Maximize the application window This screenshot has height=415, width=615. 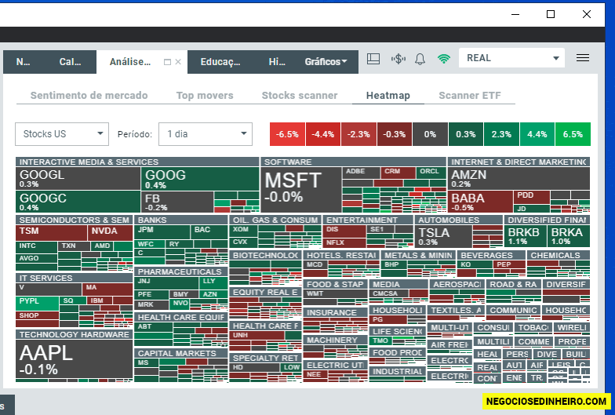click(x=551, y=14)
